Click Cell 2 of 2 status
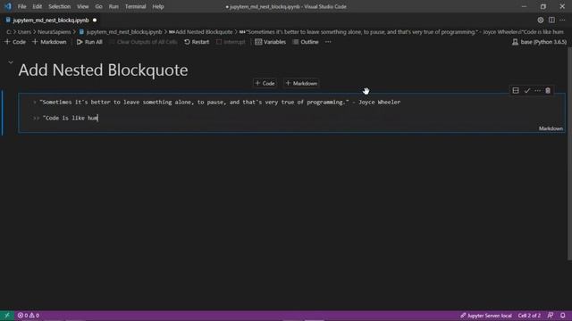Image resolution: width=572 pixels, height=321 pixels. [x=529, y=316]
